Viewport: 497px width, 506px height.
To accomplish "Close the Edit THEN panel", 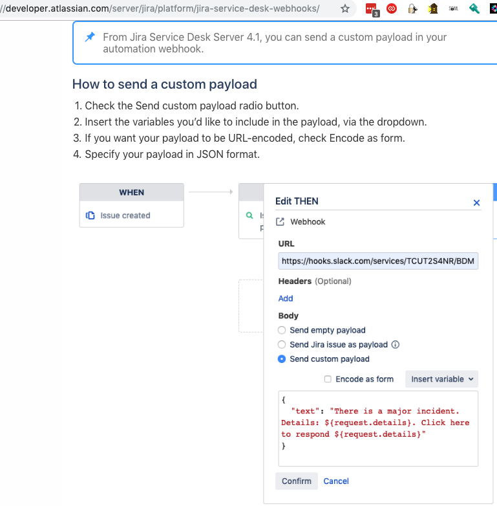I will 476,203.
